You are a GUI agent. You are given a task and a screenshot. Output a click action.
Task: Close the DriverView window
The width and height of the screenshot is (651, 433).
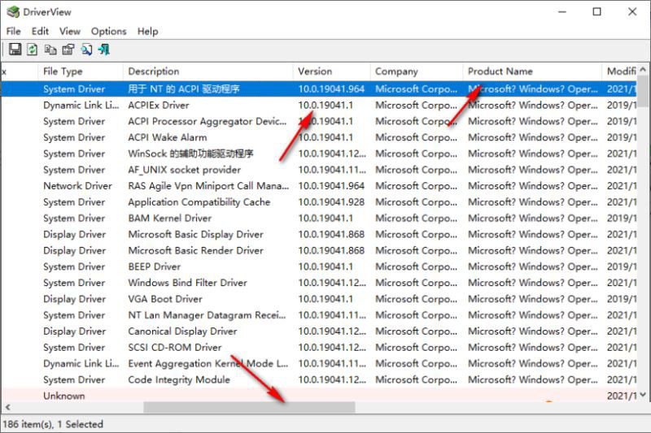632,12
